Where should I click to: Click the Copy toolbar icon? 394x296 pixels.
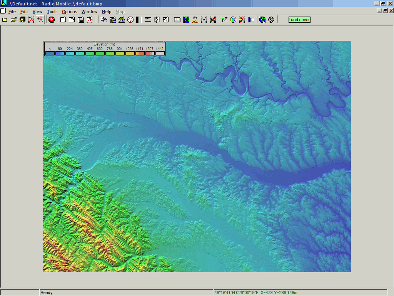pyautogui.click(x=104, y=20)
